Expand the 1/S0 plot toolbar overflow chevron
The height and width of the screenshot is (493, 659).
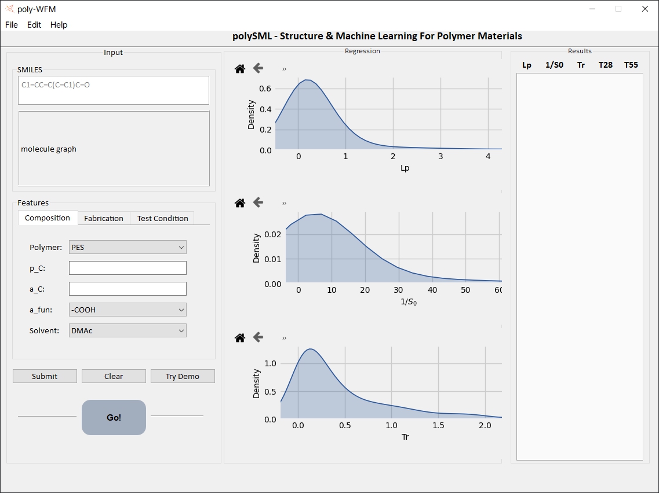(285, 204)
